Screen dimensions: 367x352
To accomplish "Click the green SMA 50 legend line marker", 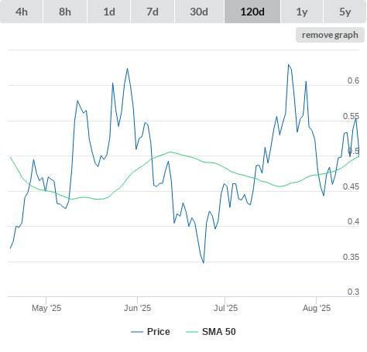I will (x=192, y=332).
